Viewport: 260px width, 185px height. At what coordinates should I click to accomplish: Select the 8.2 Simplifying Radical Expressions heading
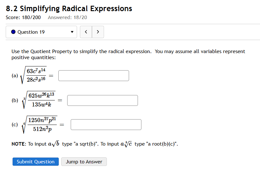click(68, 9)
